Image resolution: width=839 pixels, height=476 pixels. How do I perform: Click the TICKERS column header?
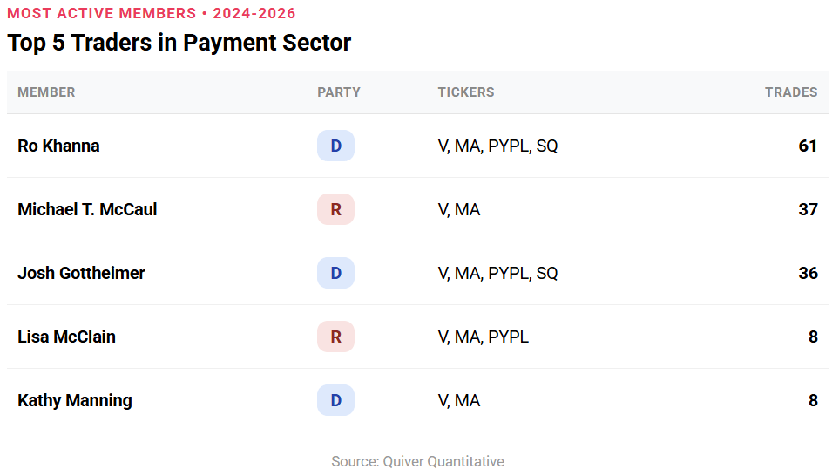[465, 92]
